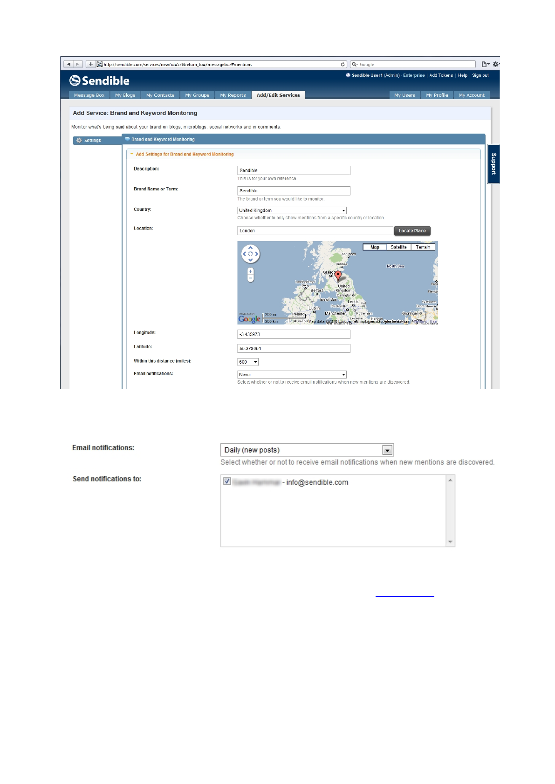Open the My Account tab
The image size is (555, 784).
[x=472, y=95]
